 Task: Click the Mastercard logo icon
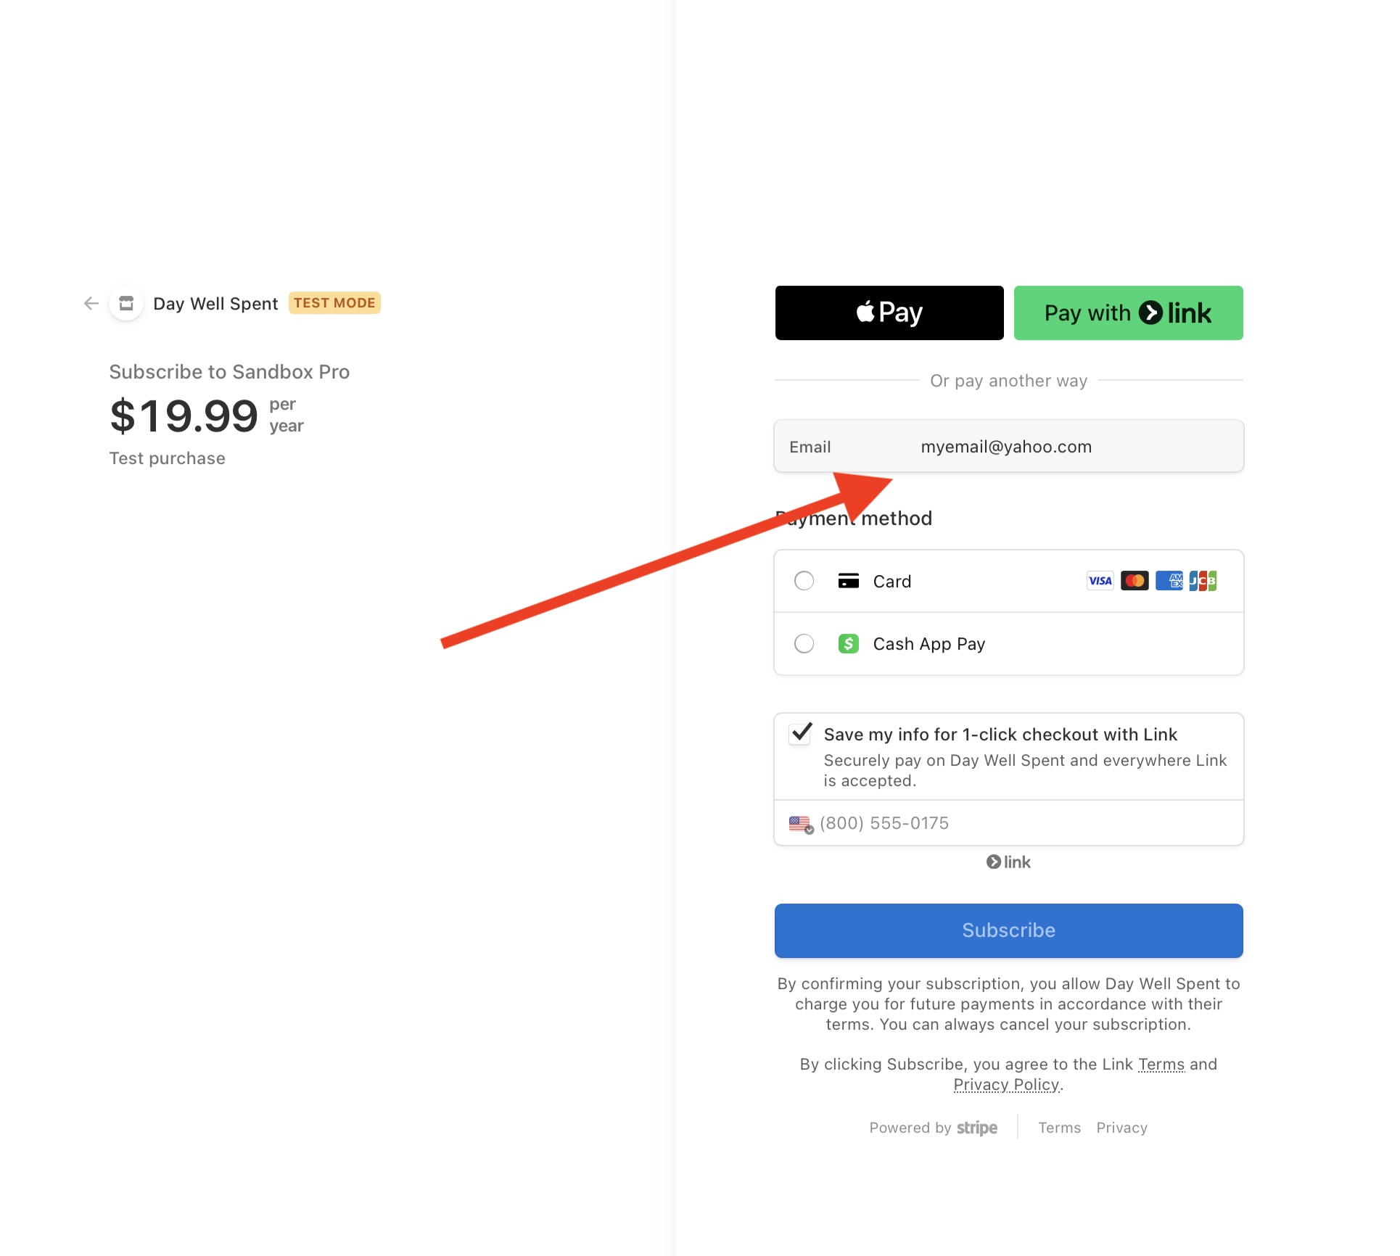click(1134, 581)
